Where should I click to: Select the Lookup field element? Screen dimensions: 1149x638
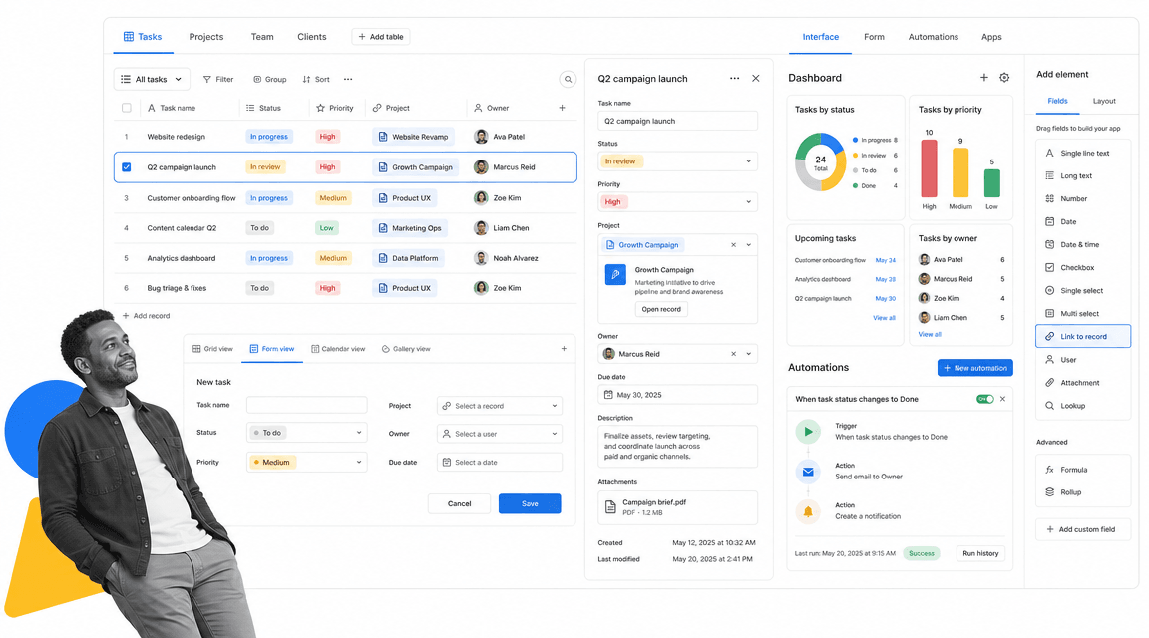(x=1083, y=405)
